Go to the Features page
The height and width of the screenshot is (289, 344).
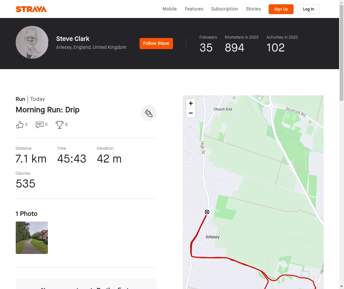(x=194, y=9)
